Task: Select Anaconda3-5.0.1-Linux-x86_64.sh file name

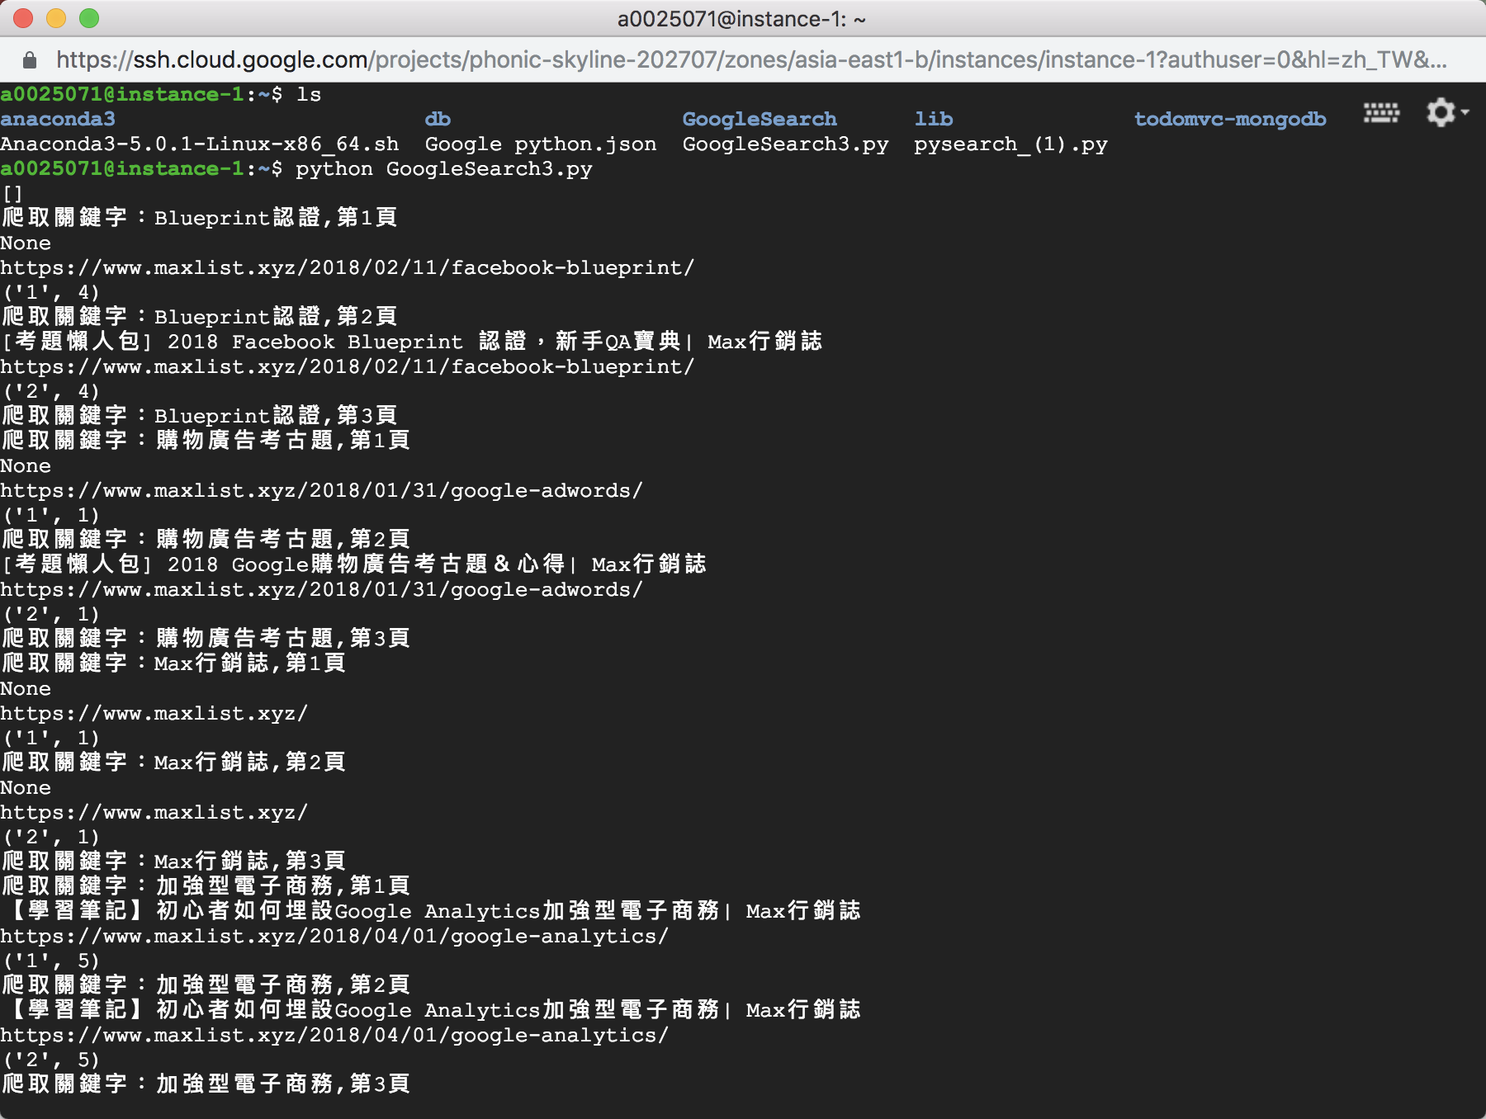Action: 200,144
